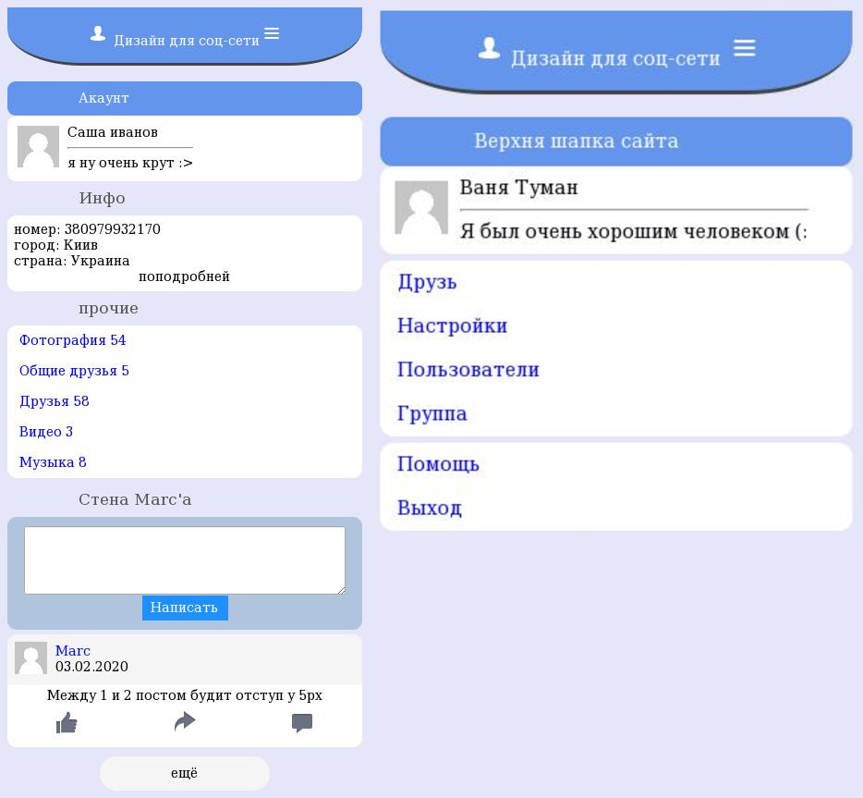
Task: Open comments via the speech bubble icon
Action: (302, 723)
